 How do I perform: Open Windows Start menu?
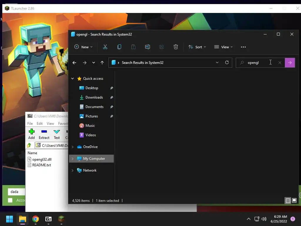[9, 219]
